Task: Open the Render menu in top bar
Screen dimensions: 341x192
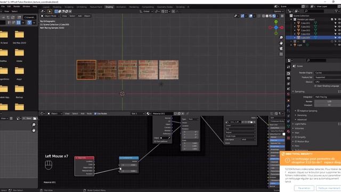Action: point(17,6)
